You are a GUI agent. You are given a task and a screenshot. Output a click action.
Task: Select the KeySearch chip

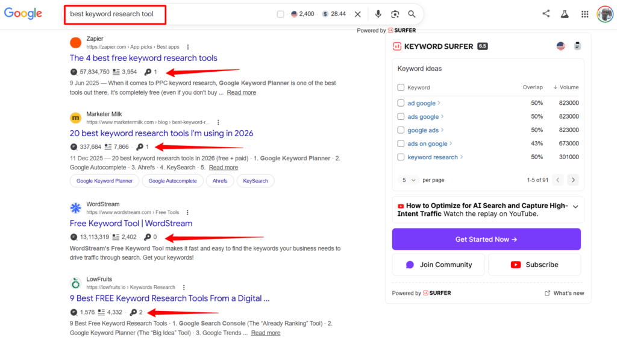[255, 181]
